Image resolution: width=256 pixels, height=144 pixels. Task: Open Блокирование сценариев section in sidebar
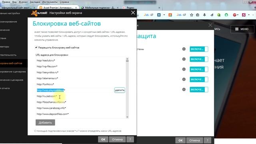tap(13, 72)
